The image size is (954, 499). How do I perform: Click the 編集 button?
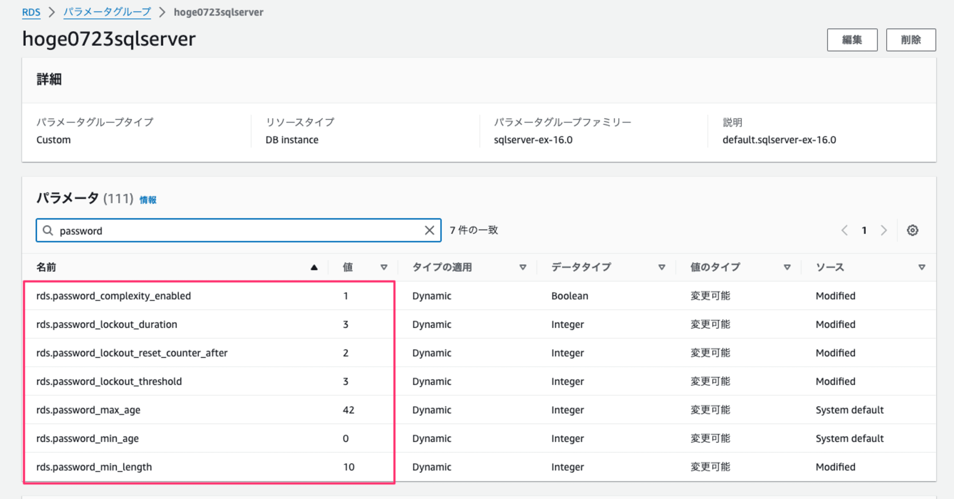click(x=852, y=40)
